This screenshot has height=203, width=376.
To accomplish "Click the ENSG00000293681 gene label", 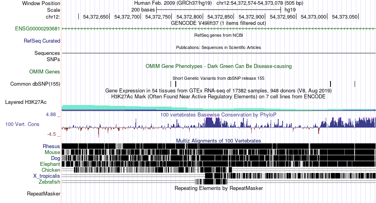I will coord(38,29).
